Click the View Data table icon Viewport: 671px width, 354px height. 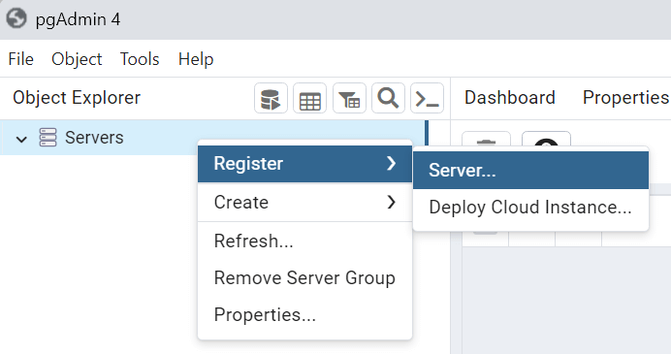pyautogui.click(x=310, y=99)
